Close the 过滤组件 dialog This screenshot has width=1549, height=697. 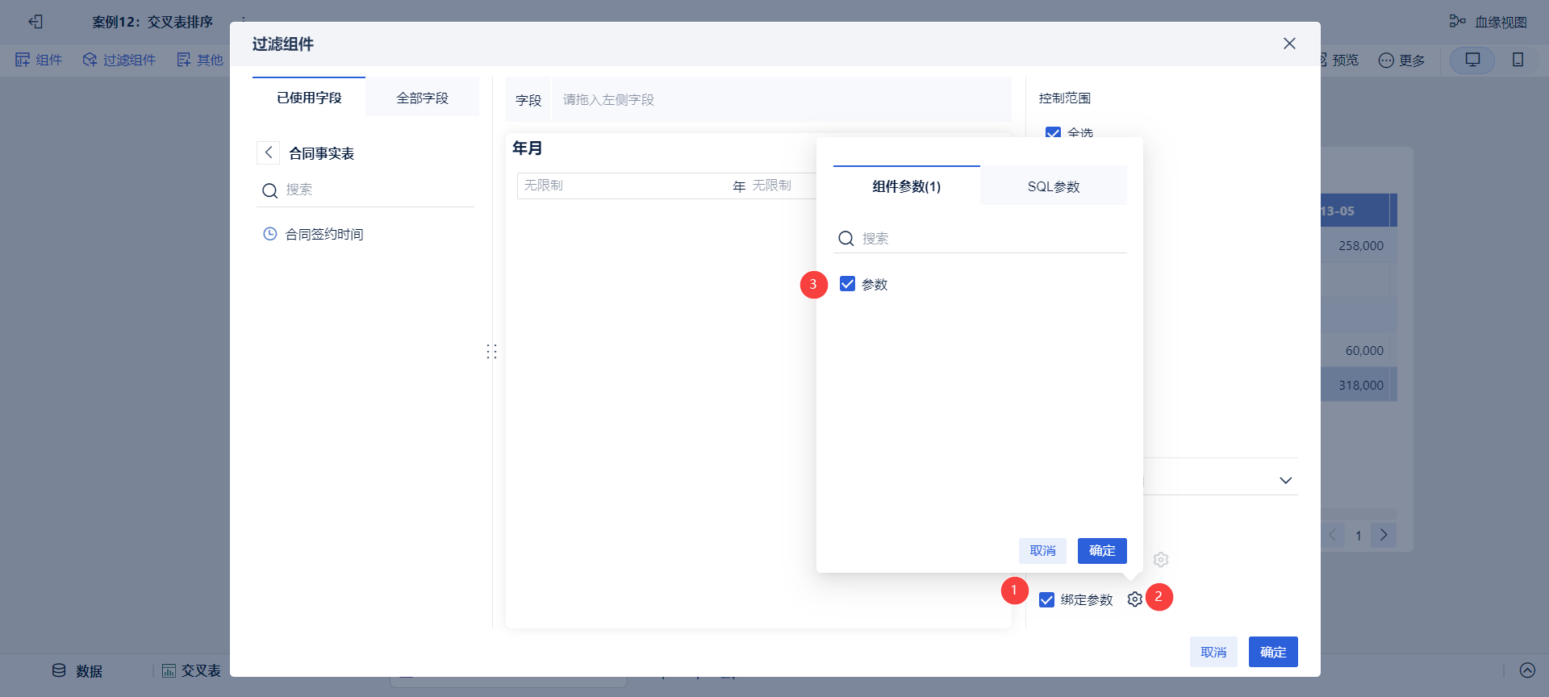[x=1289, y=44]
